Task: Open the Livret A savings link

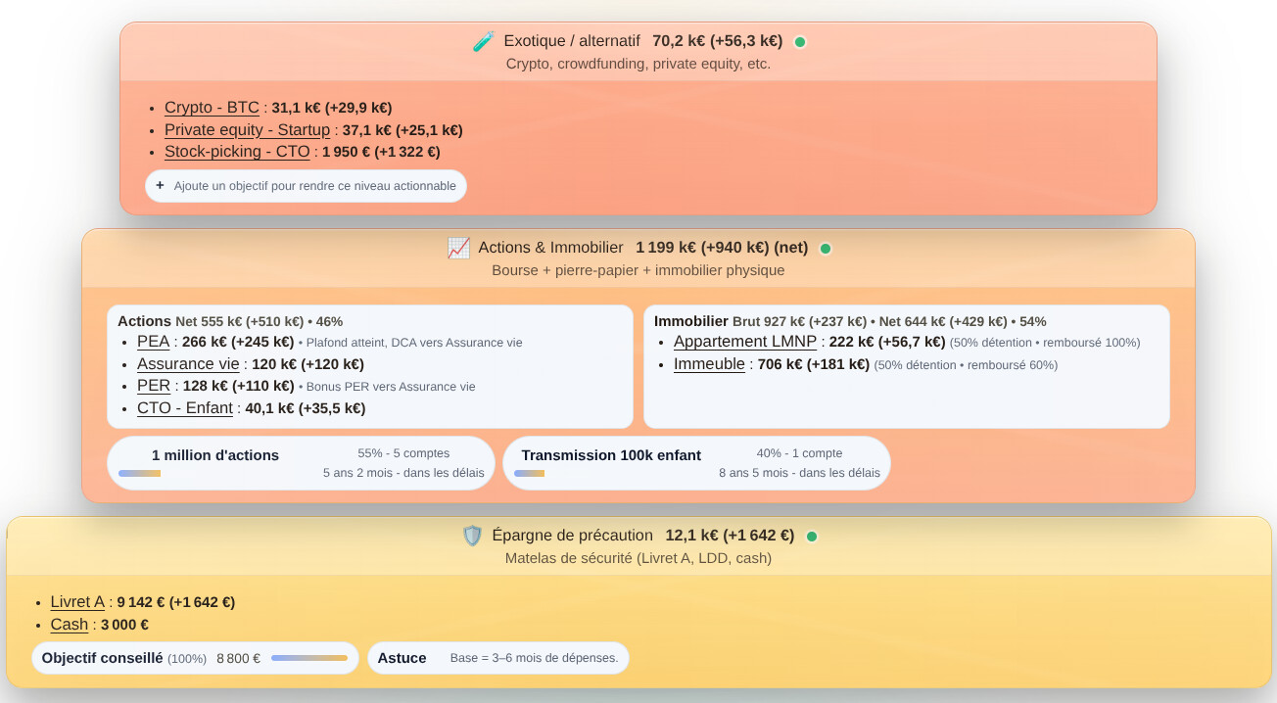Action: pos(77,602)
